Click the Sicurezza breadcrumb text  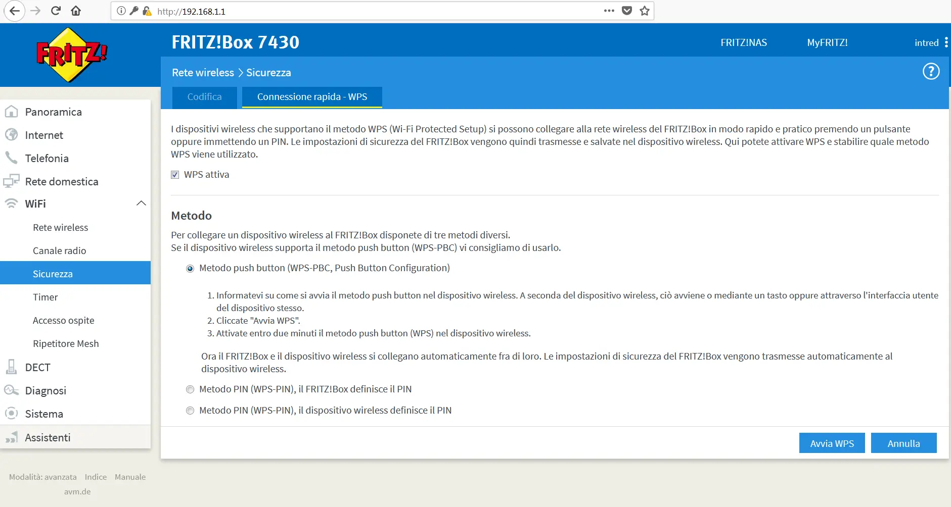(x=268, y=72)
